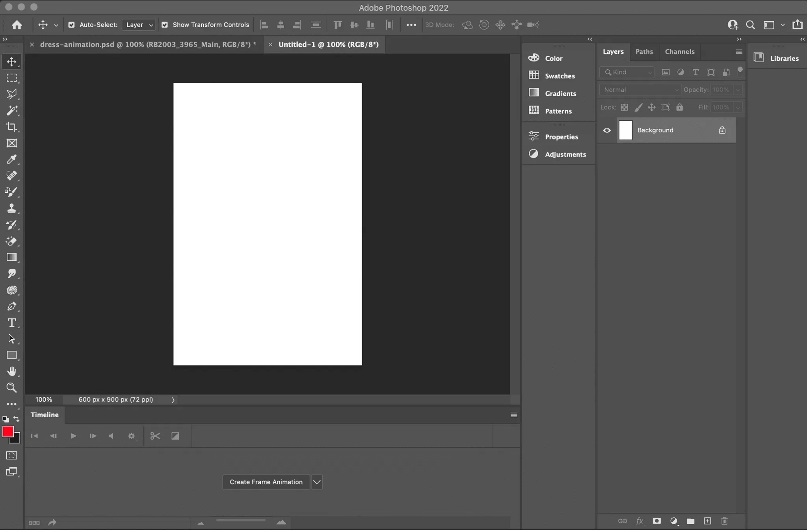Select the Eyedropper tool
The width and height of the screenshot is (807, 530).
[11, 159]
